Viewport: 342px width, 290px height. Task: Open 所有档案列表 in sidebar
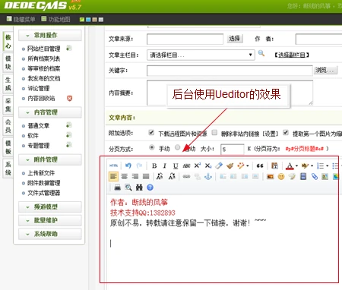[44, 58]
